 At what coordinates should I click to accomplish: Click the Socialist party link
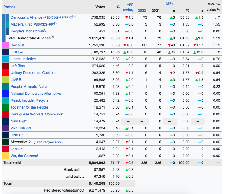pyautogui.click(x=17, y=45)
